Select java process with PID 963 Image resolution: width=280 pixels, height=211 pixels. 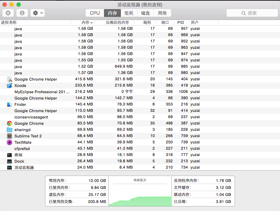[140, 48]
